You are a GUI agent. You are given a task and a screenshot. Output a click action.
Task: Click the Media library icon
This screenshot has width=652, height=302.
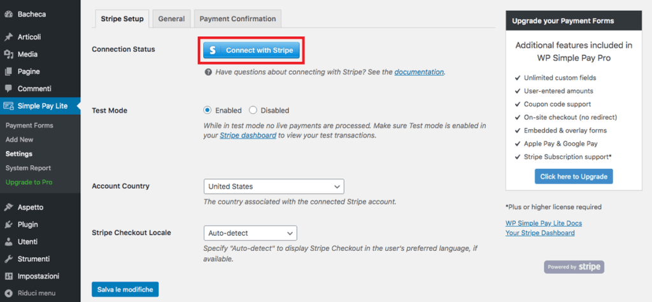coord(8,54)
